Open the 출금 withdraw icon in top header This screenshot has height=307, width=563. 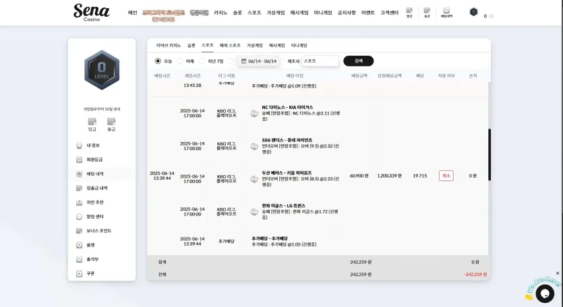click(x=427, y=13)
